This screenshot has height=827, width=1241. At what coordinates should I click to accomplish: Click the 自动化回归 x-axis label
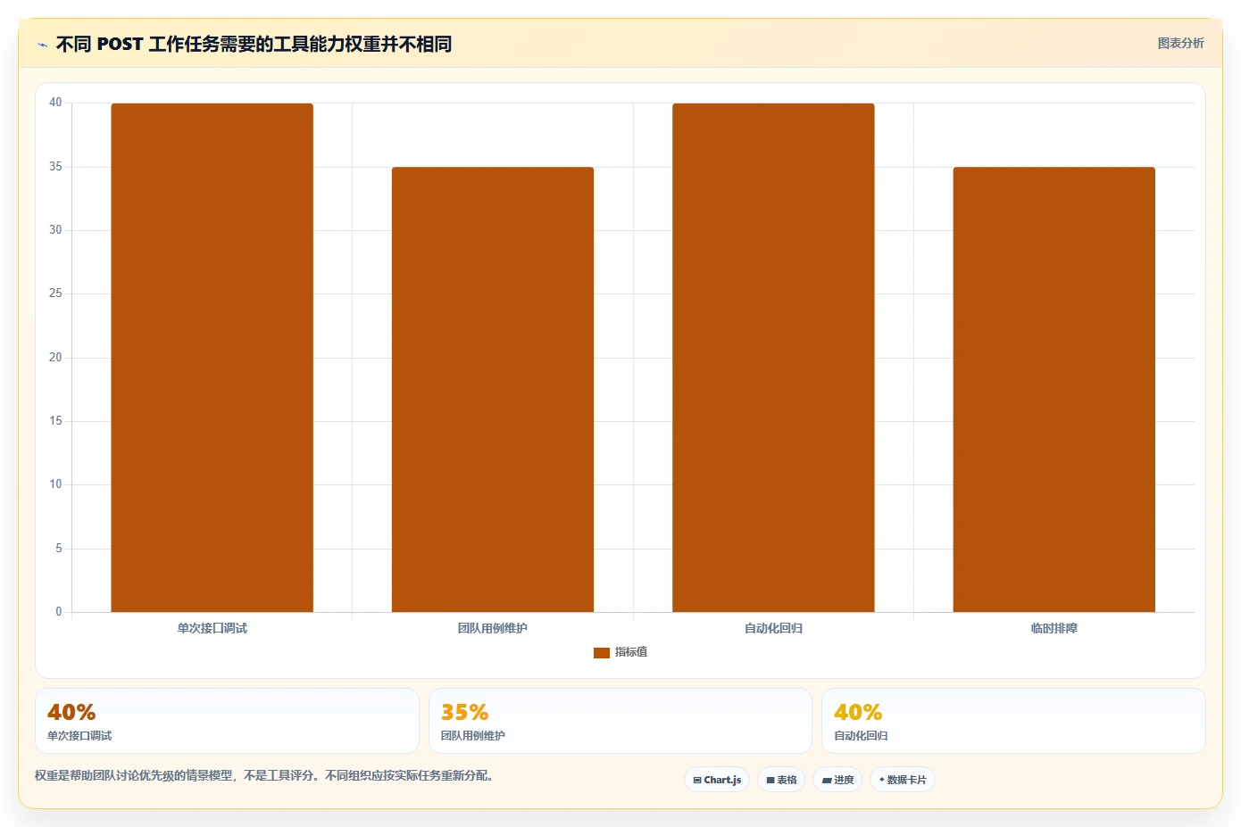pos(773,628)
